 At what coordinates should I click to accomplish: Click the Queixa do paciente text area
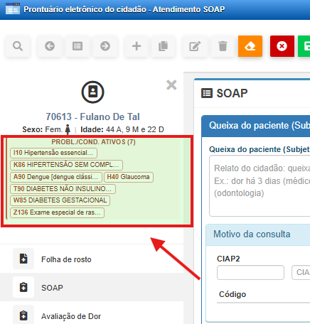[260, 186]
